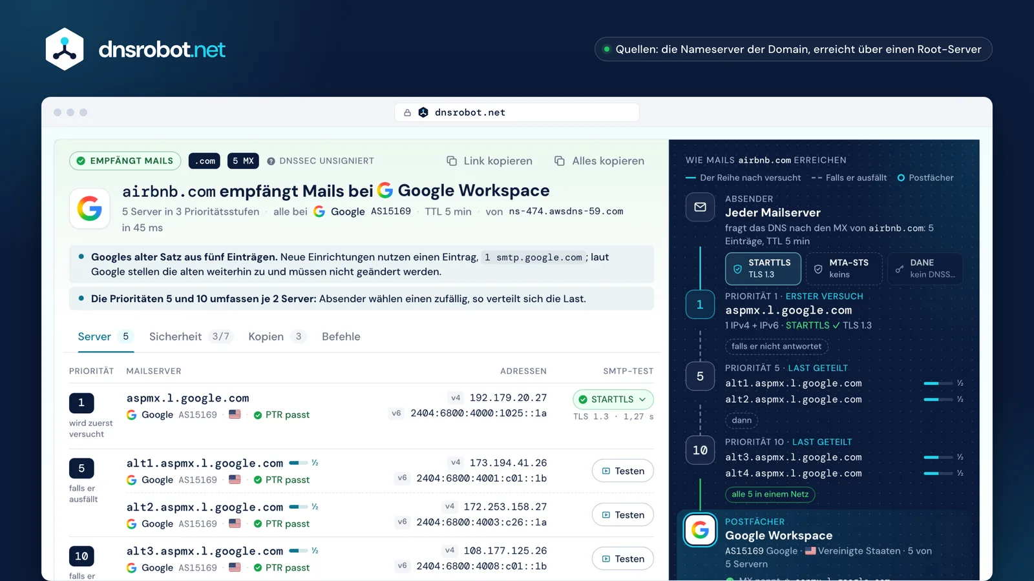The image size is (1034, 581).
Task: Test the alt2.aspmx.l.google.com server
Action: [x=622, y=515]
